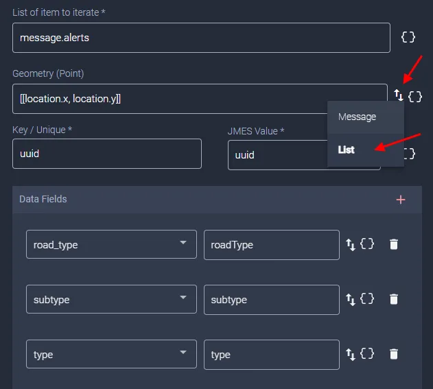The width and height of the screenshot is (433, 389).
Task: Click the Geometry (Point) input field
Action: [200, 99]
